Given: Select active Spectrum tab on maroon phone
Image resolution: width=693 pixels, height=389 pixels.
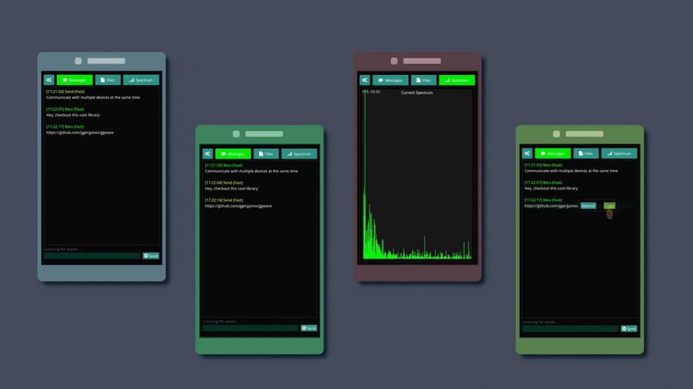Looking at the screenshot, I should pos(457,80).
